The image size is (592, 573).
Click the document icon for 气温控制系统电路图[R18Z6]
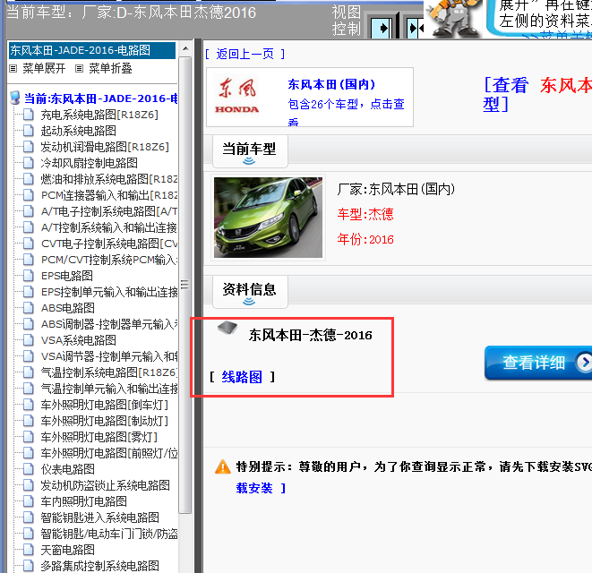tap(29, 372)
